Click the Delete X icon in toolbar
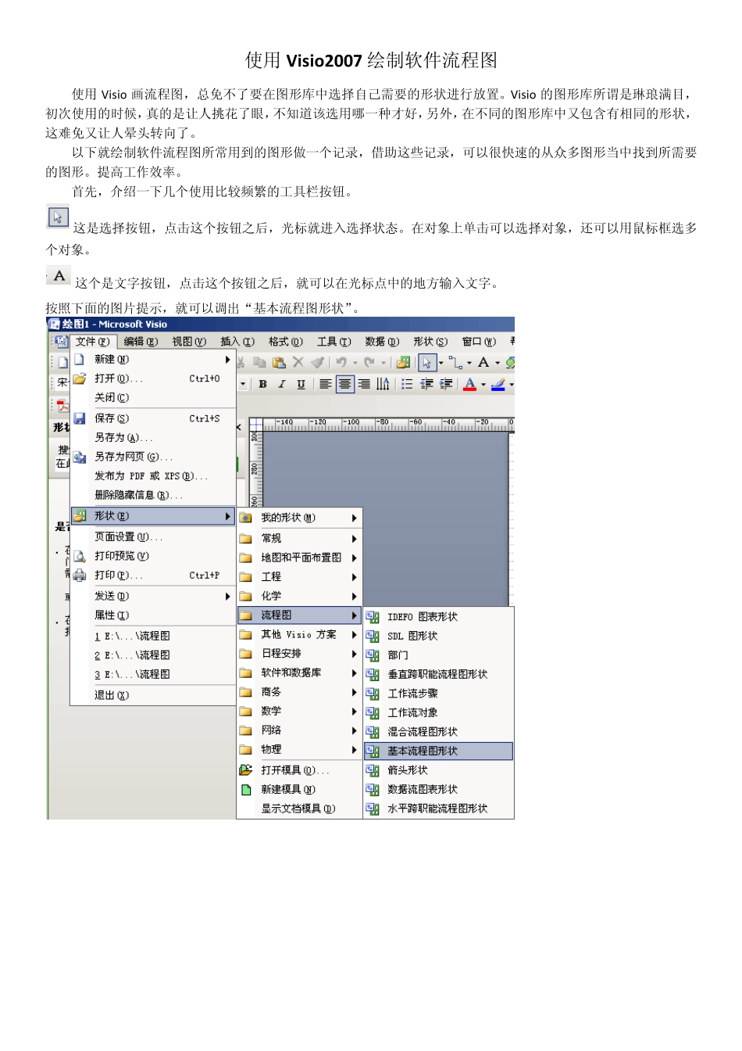The image size is (742, 1051). tap(298, 362)
